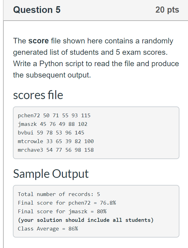Click the mtcrowle scores line
The image size is (188, 248).
[56, 141]
